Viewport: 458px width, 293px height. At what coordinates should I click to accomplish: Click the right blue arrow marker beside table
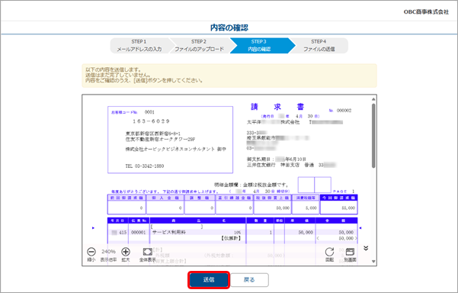pos(360,228)
